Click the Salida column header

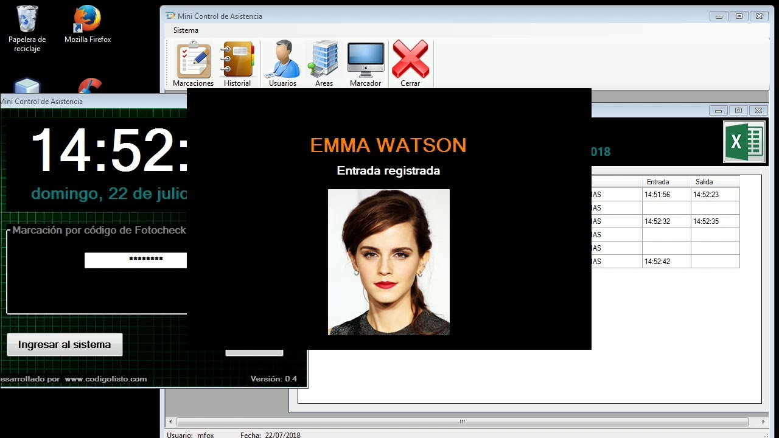coord(715,182)
